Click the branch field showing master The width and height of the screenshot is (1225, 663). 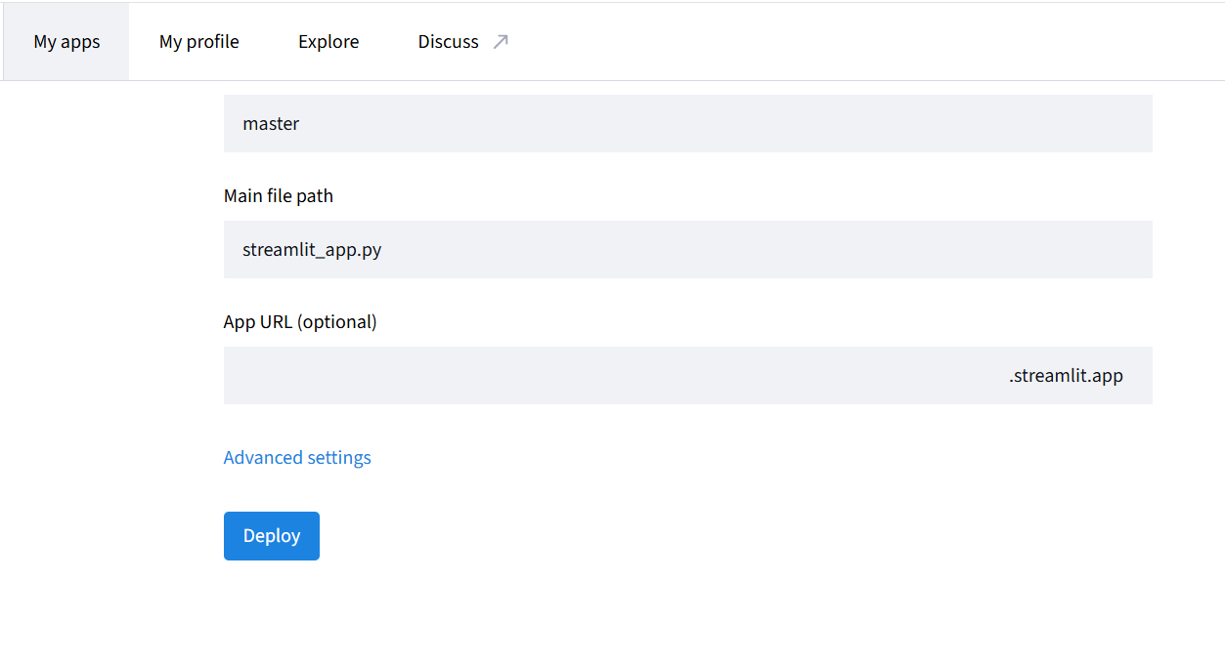coord(687,123)
